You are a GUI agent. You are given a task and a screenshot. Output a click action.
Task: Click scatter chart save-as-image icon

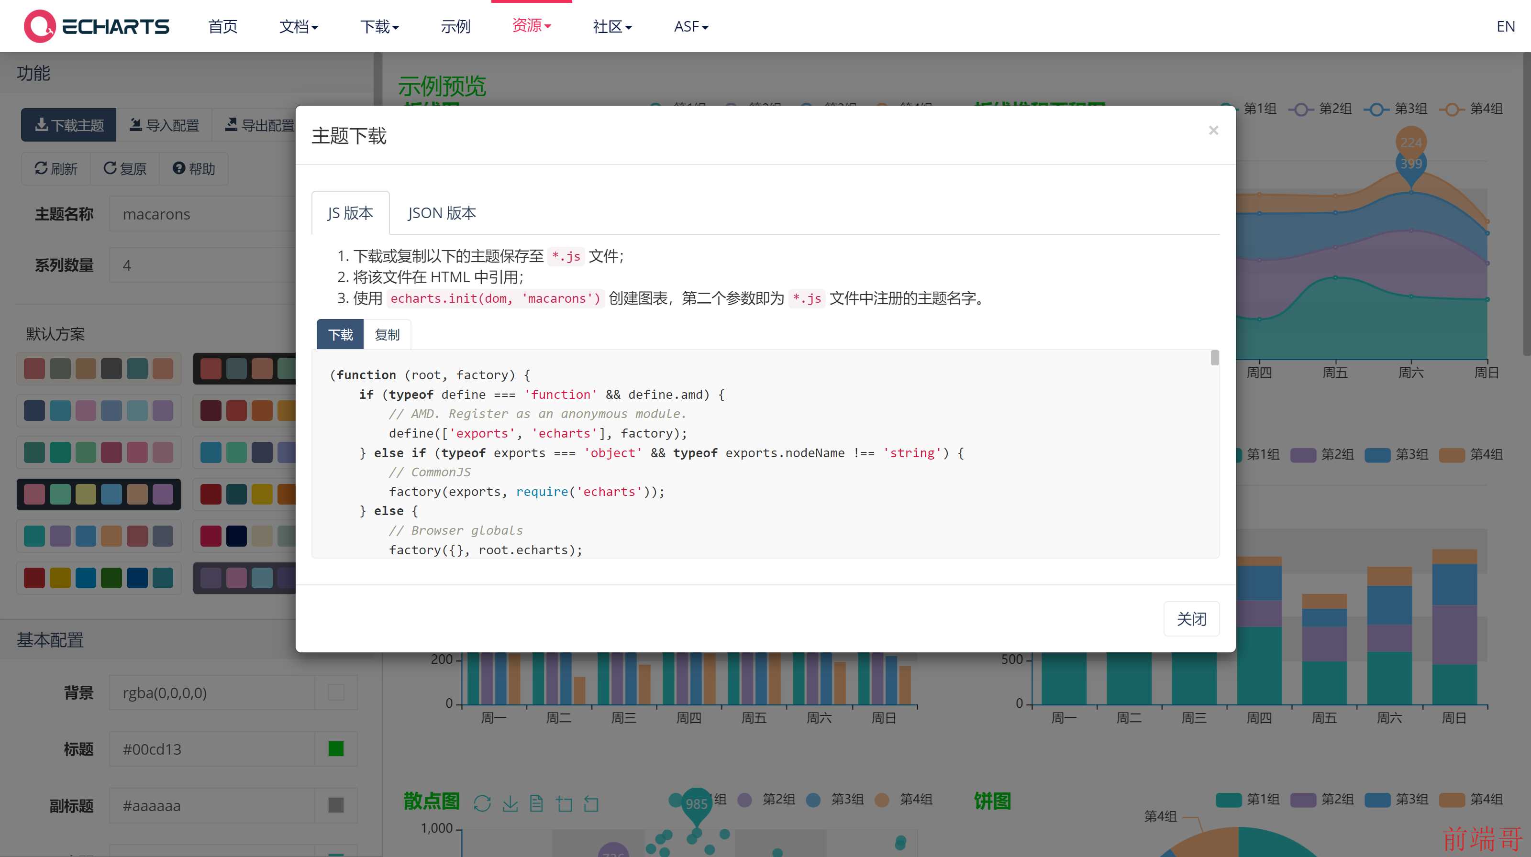(510, 803)
